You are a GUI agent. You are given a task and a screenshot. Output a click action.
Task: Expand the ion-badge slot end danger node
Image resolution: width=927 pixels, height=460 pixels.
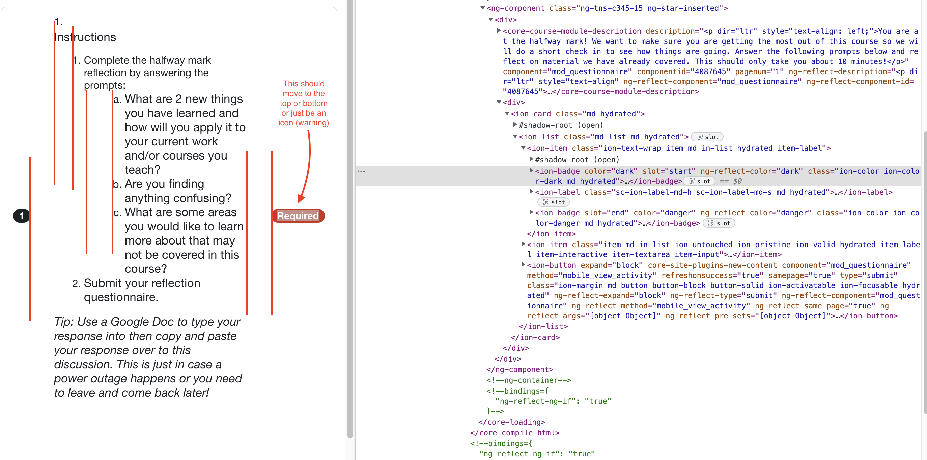[x=531, y=212]
